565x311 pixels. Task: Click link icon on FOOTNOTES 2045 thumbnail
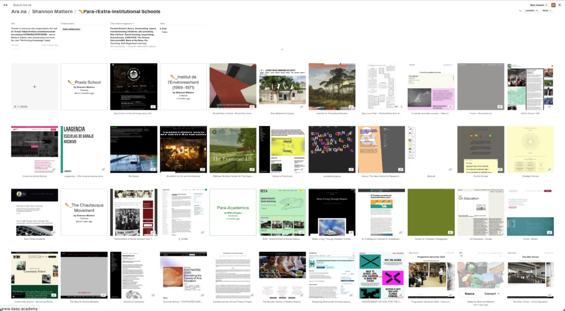[x=202, y=295]
